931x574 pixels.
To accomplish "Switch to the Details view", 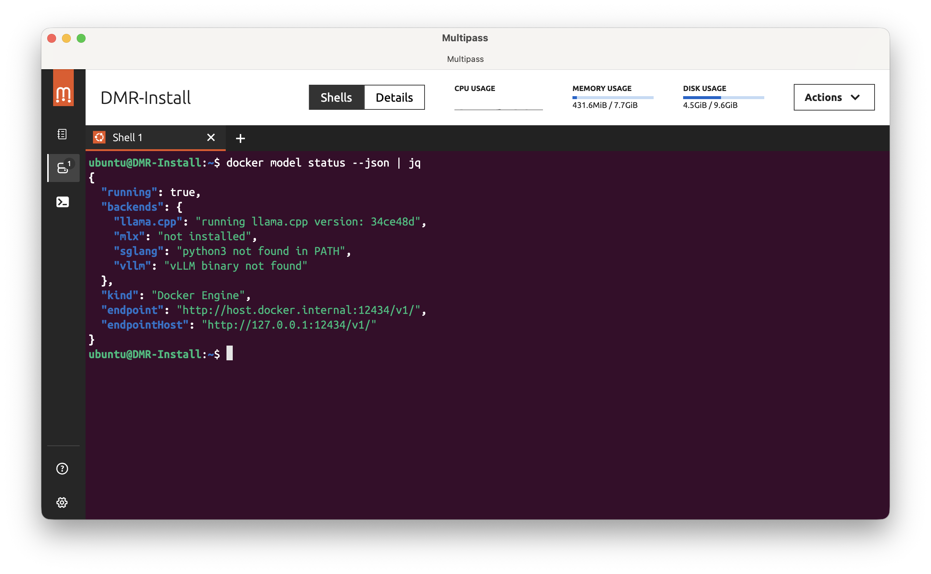I will [x=394, y=97].
